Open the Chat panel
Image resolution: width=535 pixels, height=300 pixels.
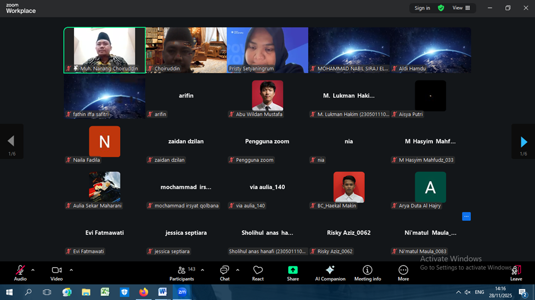[224, 273]
